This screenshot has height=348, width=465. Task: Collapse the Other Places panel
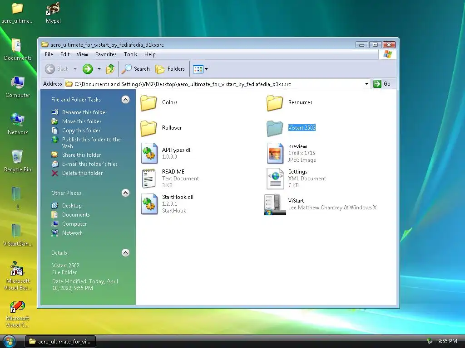[x=125, y=193]
